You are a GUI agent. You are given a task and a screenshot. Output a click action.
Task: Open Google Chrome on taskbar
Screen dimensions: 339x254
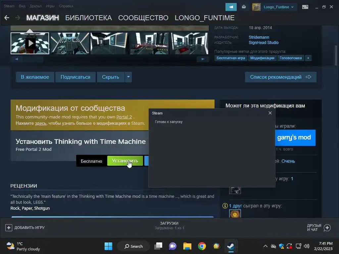(x=202, y=246)
